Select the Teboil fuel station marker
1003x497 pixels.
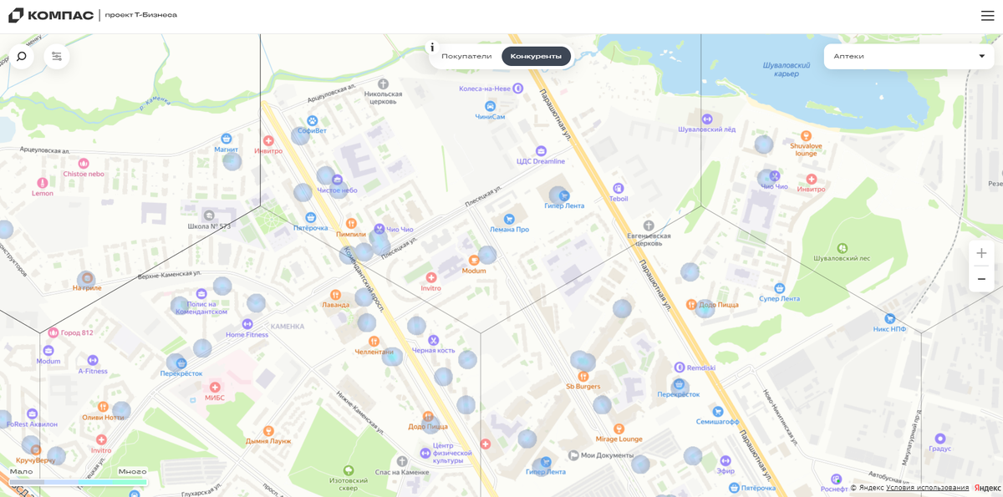pos(619,189)
